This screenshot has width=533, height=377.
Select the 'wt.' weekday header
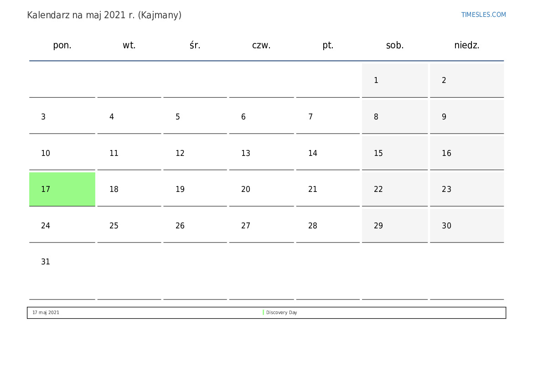(129, 45)
